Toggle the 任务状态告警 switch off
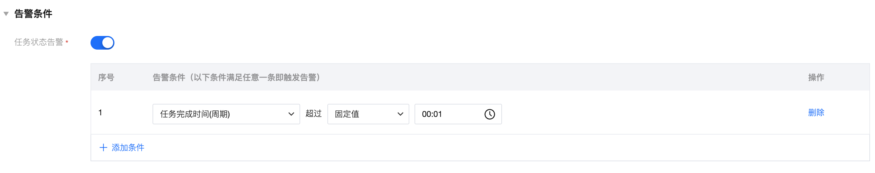This screenshot has width=875, height=173. (102, 43)
